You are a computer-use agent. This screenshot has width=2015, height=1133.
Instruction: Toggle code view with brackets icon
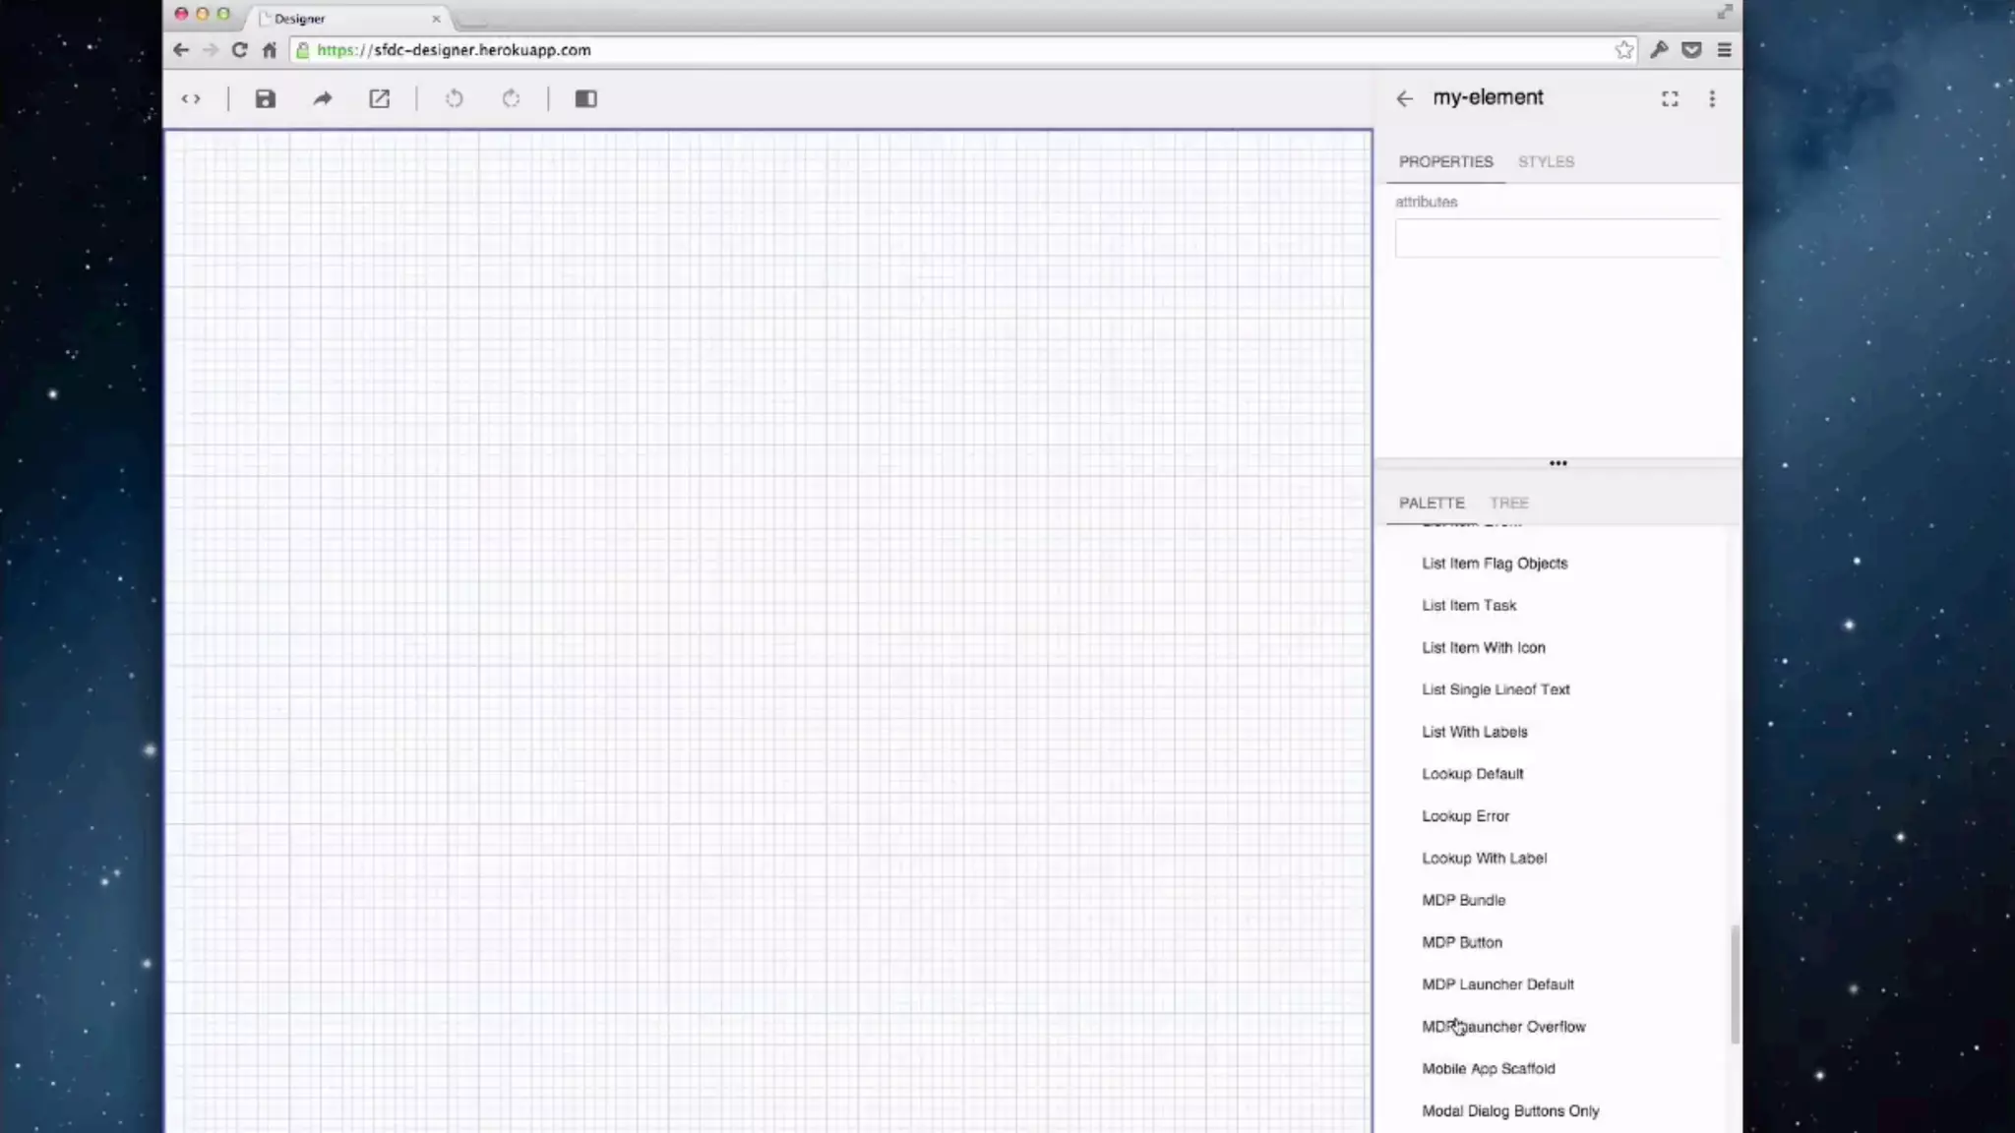coord(191,98)
